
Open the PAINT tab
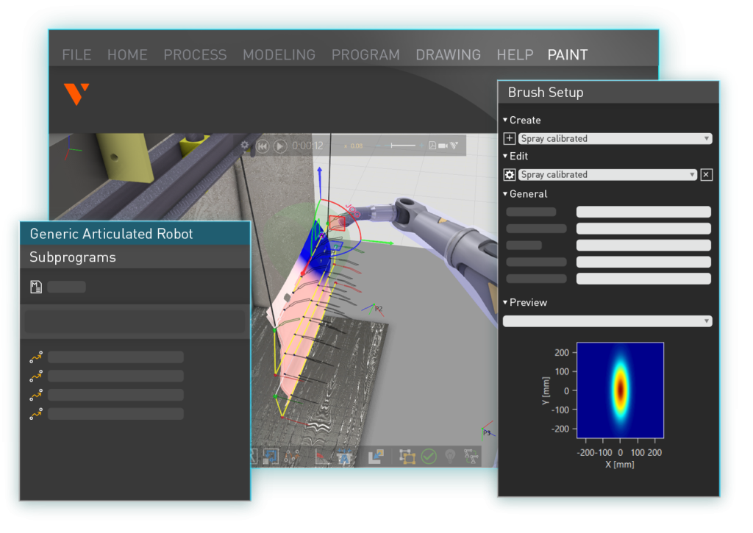[x=567, y=55]
